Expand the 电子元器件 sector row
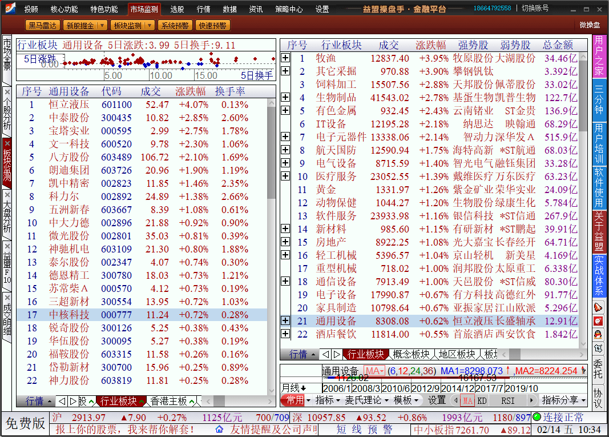Viewport: 609px width, 437px height. (x=285, y=137)
